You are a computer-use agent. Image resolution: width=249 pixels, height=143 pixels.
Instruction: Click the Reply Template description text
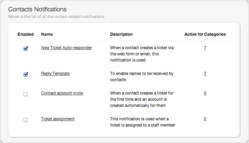(142, 77)
